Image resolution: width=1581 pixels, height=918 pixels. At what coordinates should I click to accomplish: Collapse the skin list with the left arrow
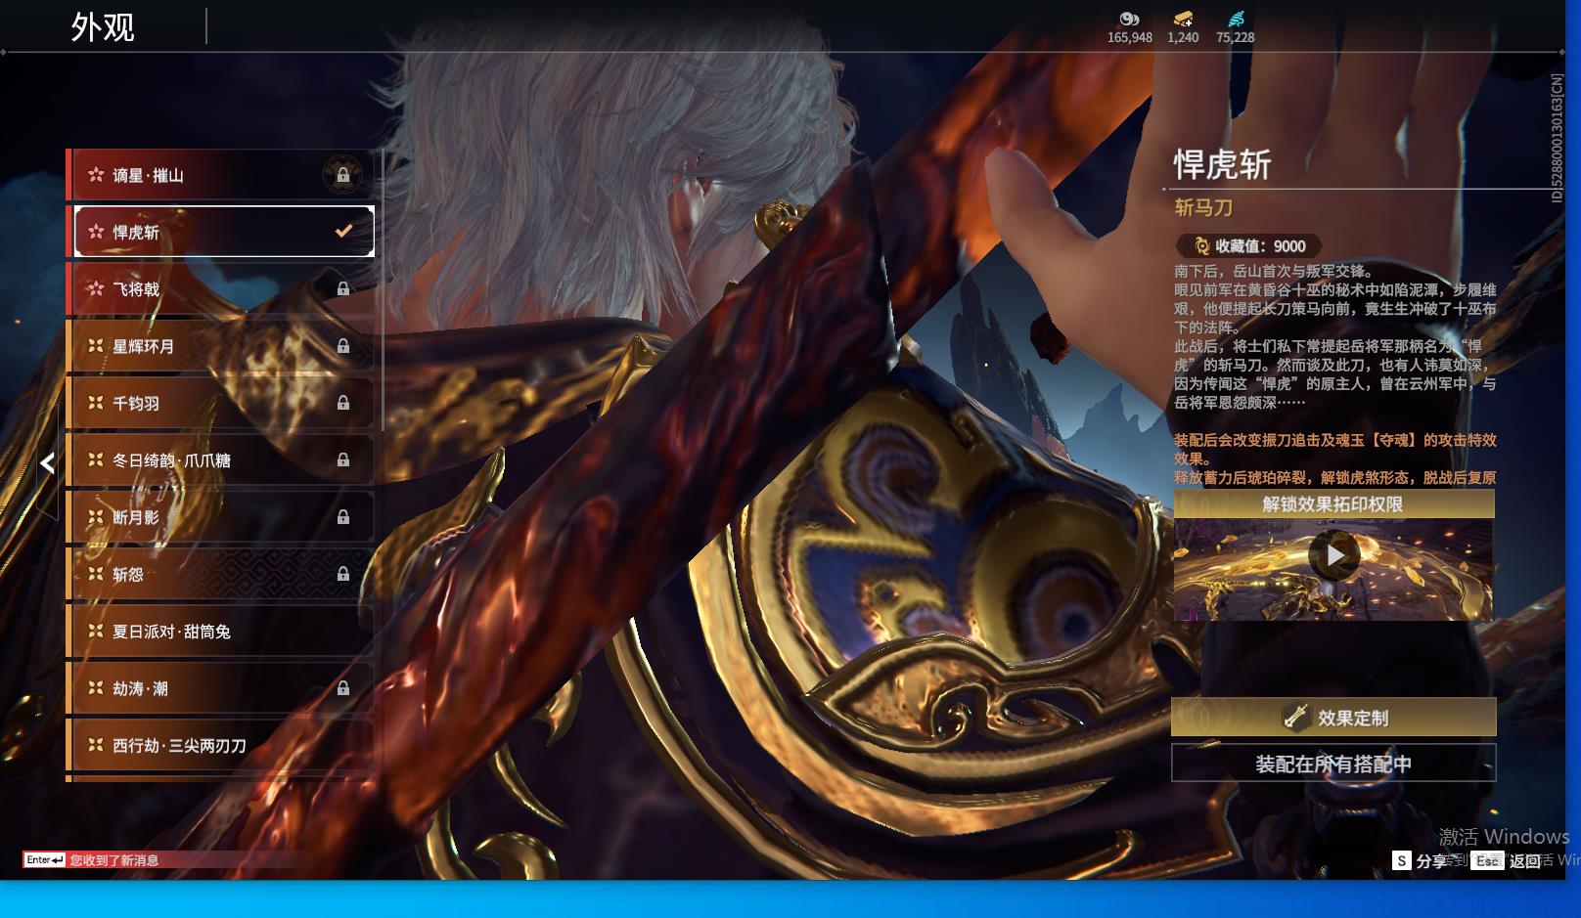(47, 462)
